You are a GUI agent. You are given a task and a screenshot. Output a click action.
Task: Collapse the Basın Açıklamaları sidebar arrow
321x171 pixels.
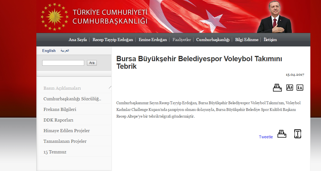(110, 87)
